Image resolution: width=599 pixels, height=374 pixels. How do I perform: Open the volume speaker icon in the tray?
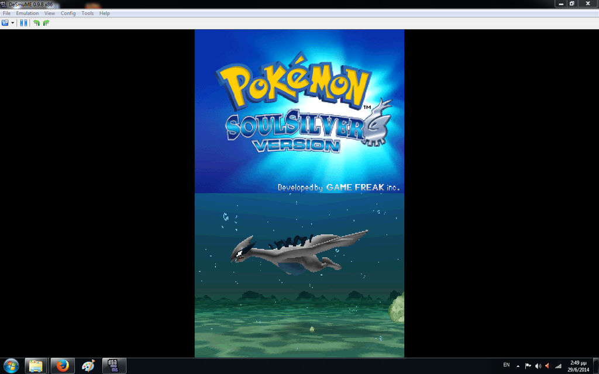538,366
